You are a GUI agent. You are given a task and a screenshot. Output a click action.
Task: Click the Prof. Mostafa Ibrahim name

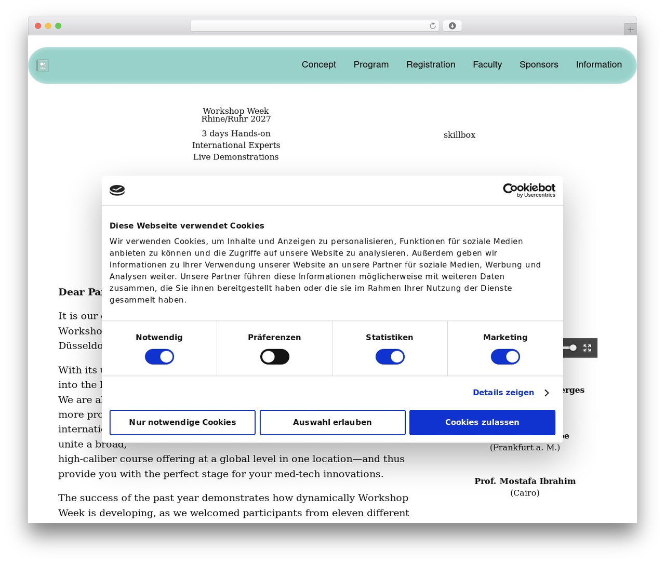pos(525,481)
